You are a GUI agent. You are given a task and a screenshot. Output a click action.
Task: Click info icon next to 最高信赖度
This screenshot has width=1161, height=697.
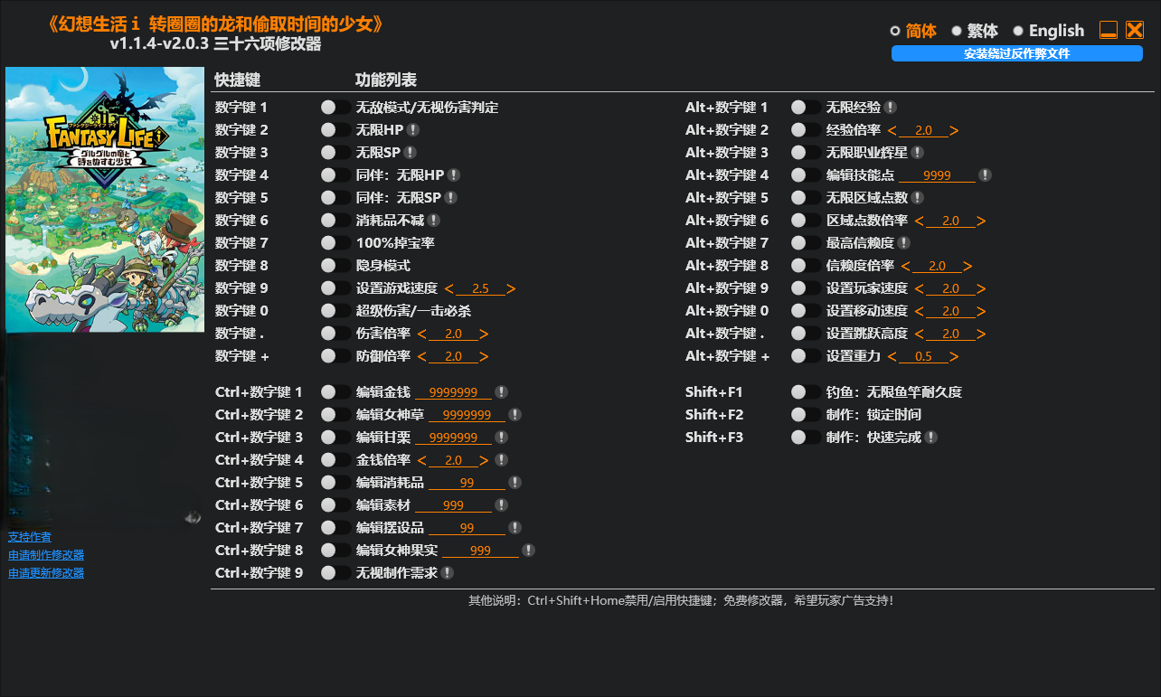coord(903,243)
